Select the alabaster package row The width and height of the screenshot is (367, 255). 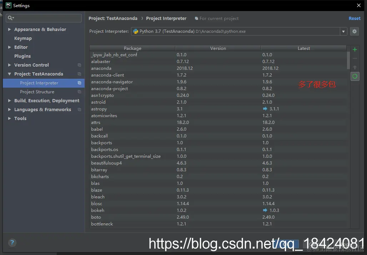tap(218, 61)
